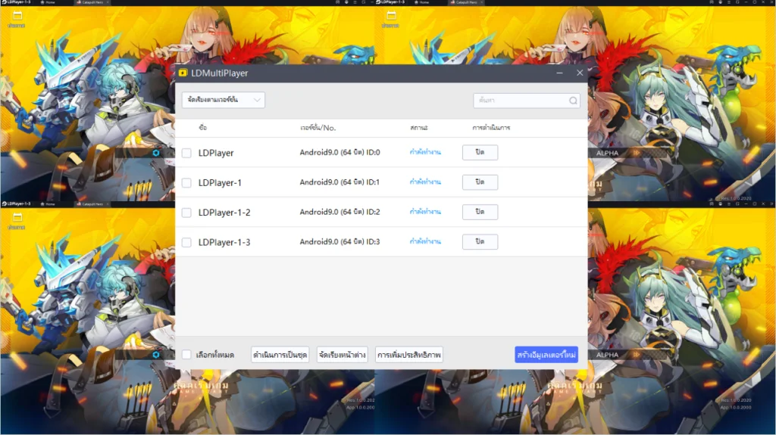Open Home tab in bottom-left emulator window

pyautogui.click(x=48, y=204)
